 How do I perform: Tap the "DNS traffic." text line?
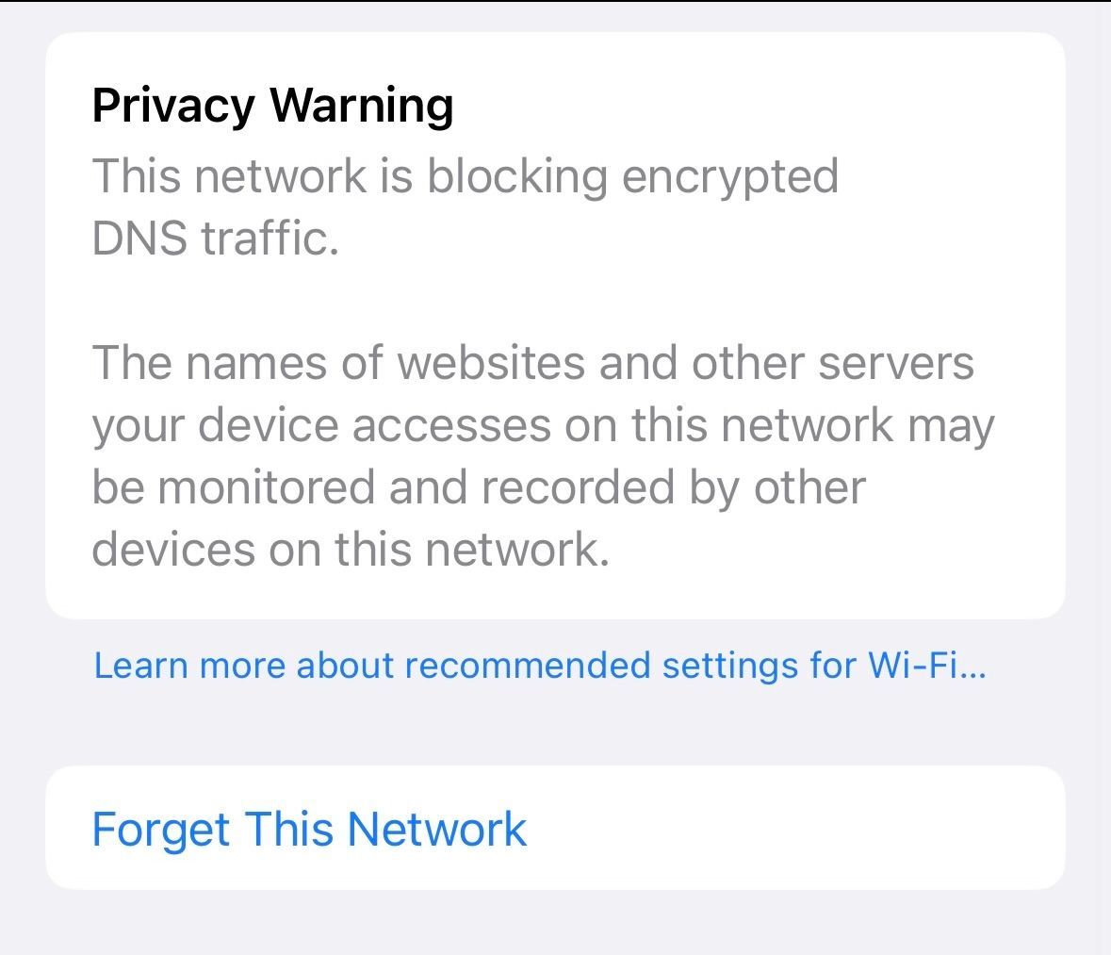(x=215, y=239)
